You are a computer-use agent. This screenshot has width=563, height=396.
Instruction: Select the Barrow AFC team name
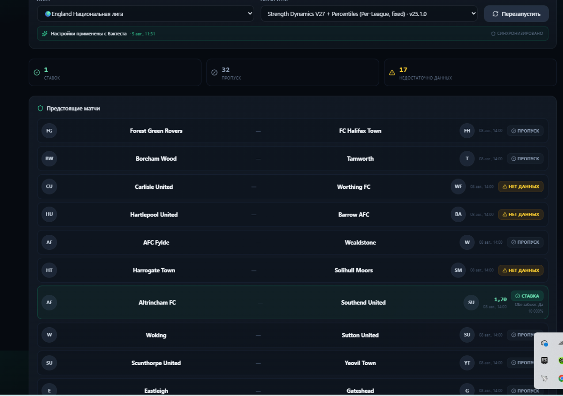point(354,215)
